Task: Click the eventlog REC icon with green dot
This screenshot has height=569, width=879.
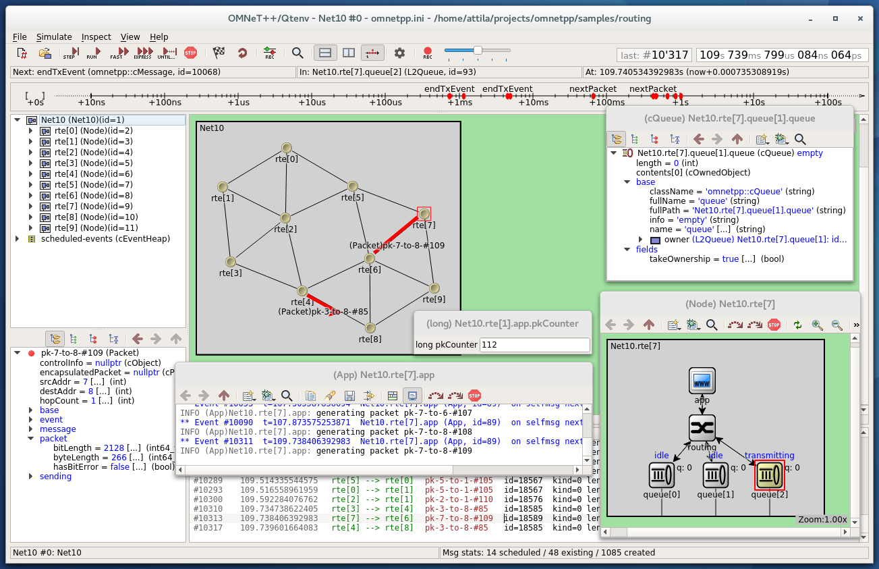Action: 270,53
